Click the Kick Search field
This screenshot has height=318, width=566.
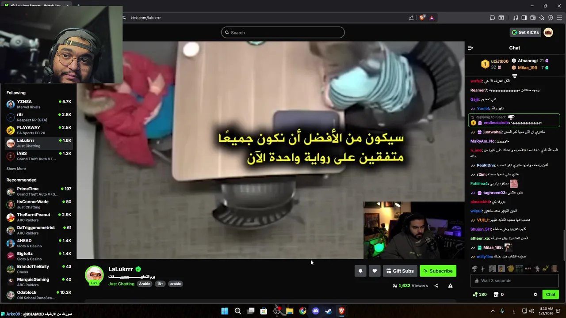coord(283,32)
